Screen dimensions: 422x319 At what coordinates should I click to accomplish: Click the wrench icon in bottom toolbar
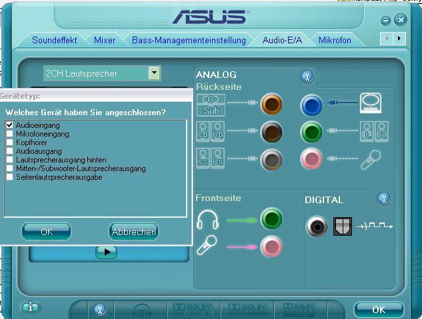pyautogui.click(x=100, y=310)
